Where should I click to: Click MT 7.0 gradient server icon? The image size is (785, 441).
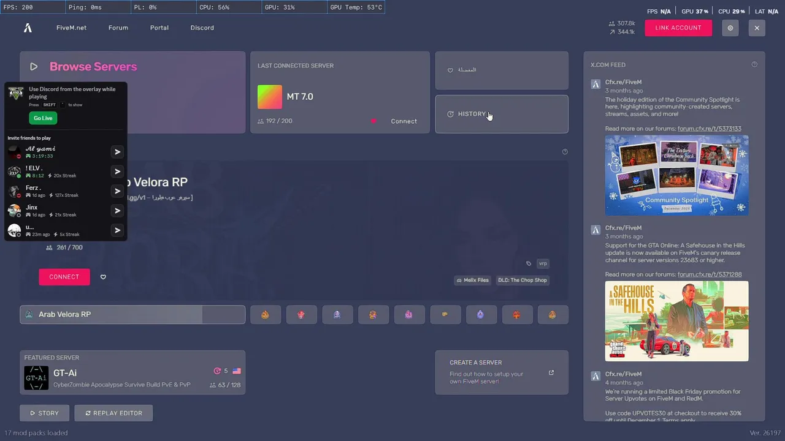pos(270,97)
